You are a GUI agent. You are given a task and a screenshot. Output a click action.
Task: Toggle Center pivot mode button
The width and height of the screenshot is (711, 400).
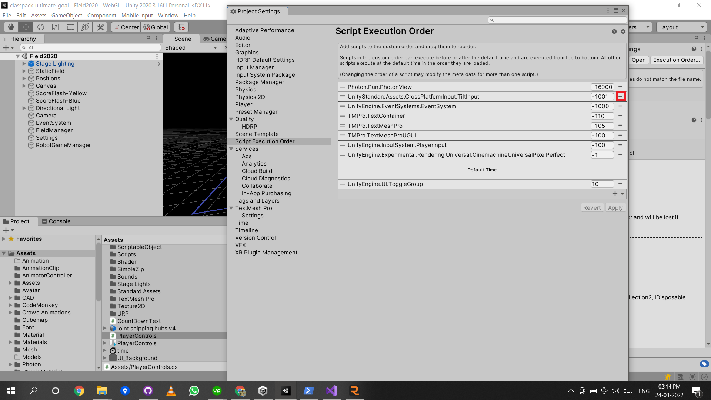pos(126,27)
